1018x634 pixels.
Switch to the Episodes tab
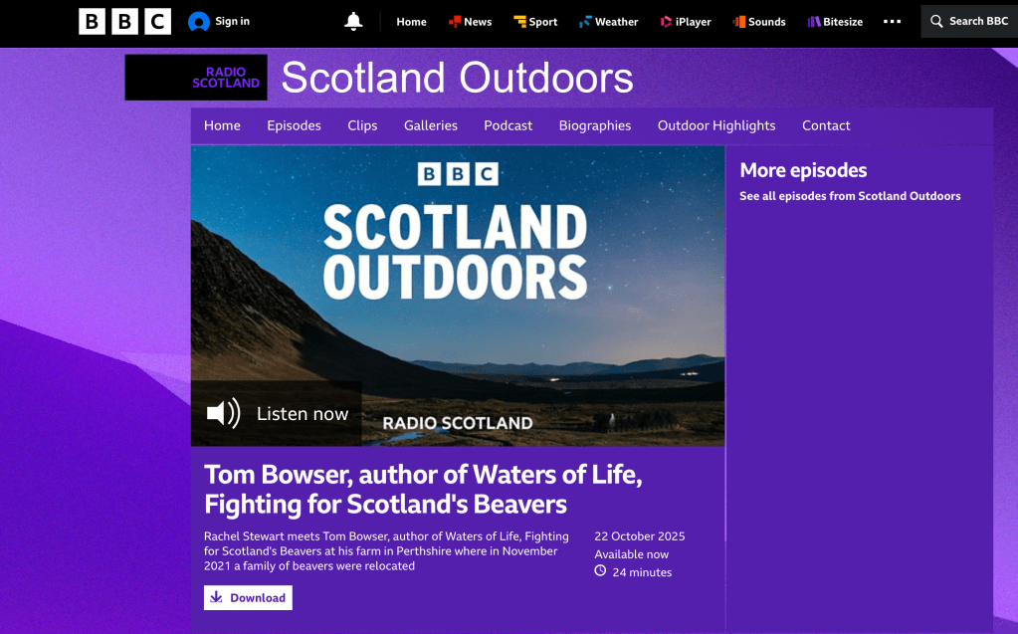point(294,125)
